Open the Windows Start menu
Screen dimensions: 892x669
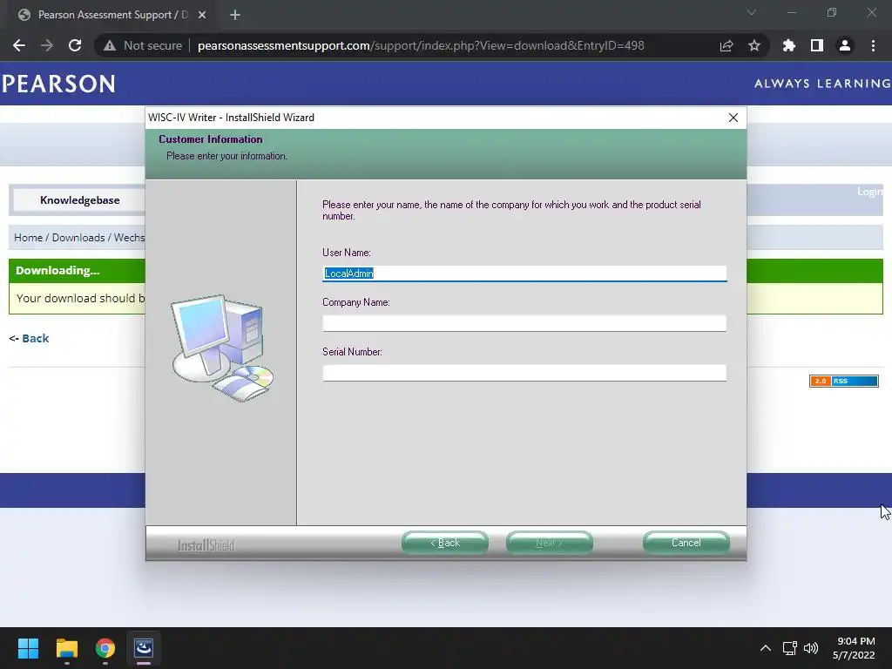tap(28, 648)
